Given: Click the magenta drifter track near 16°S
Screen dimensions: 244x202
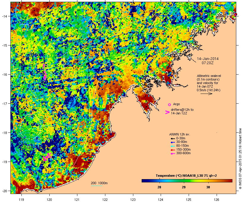Looking at the screenshot, I should 45,72.
